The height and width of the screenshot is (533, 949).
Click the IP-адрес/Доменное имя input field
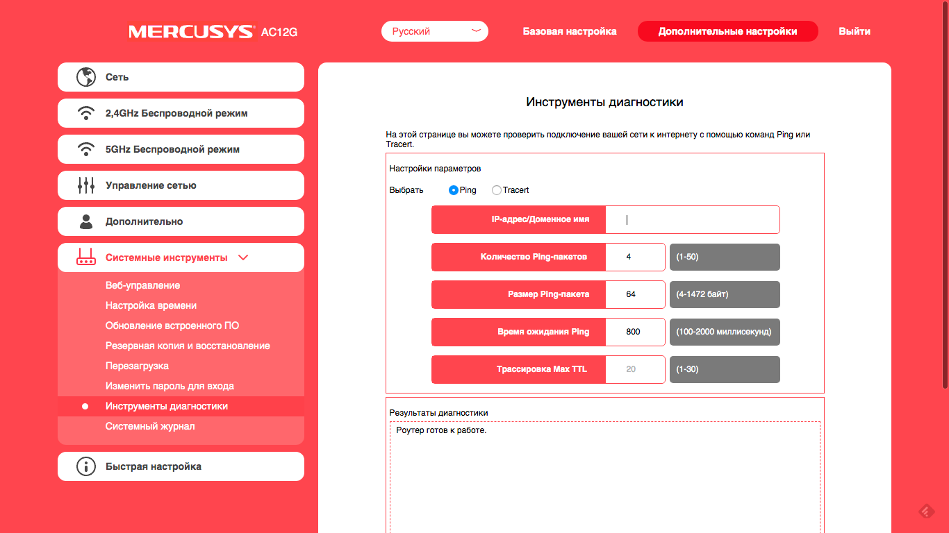692,219
